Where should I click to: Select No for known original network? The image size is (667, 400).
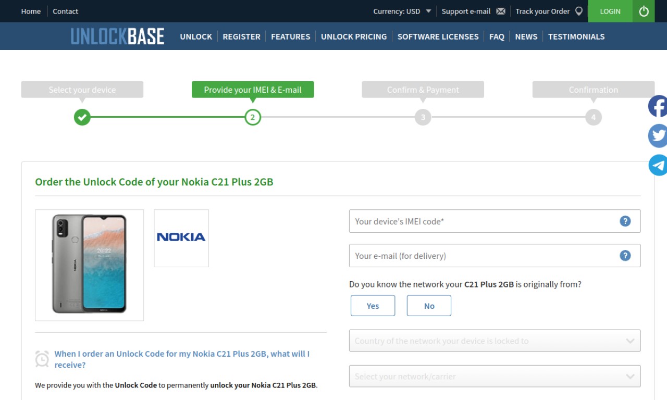(429, 306)
